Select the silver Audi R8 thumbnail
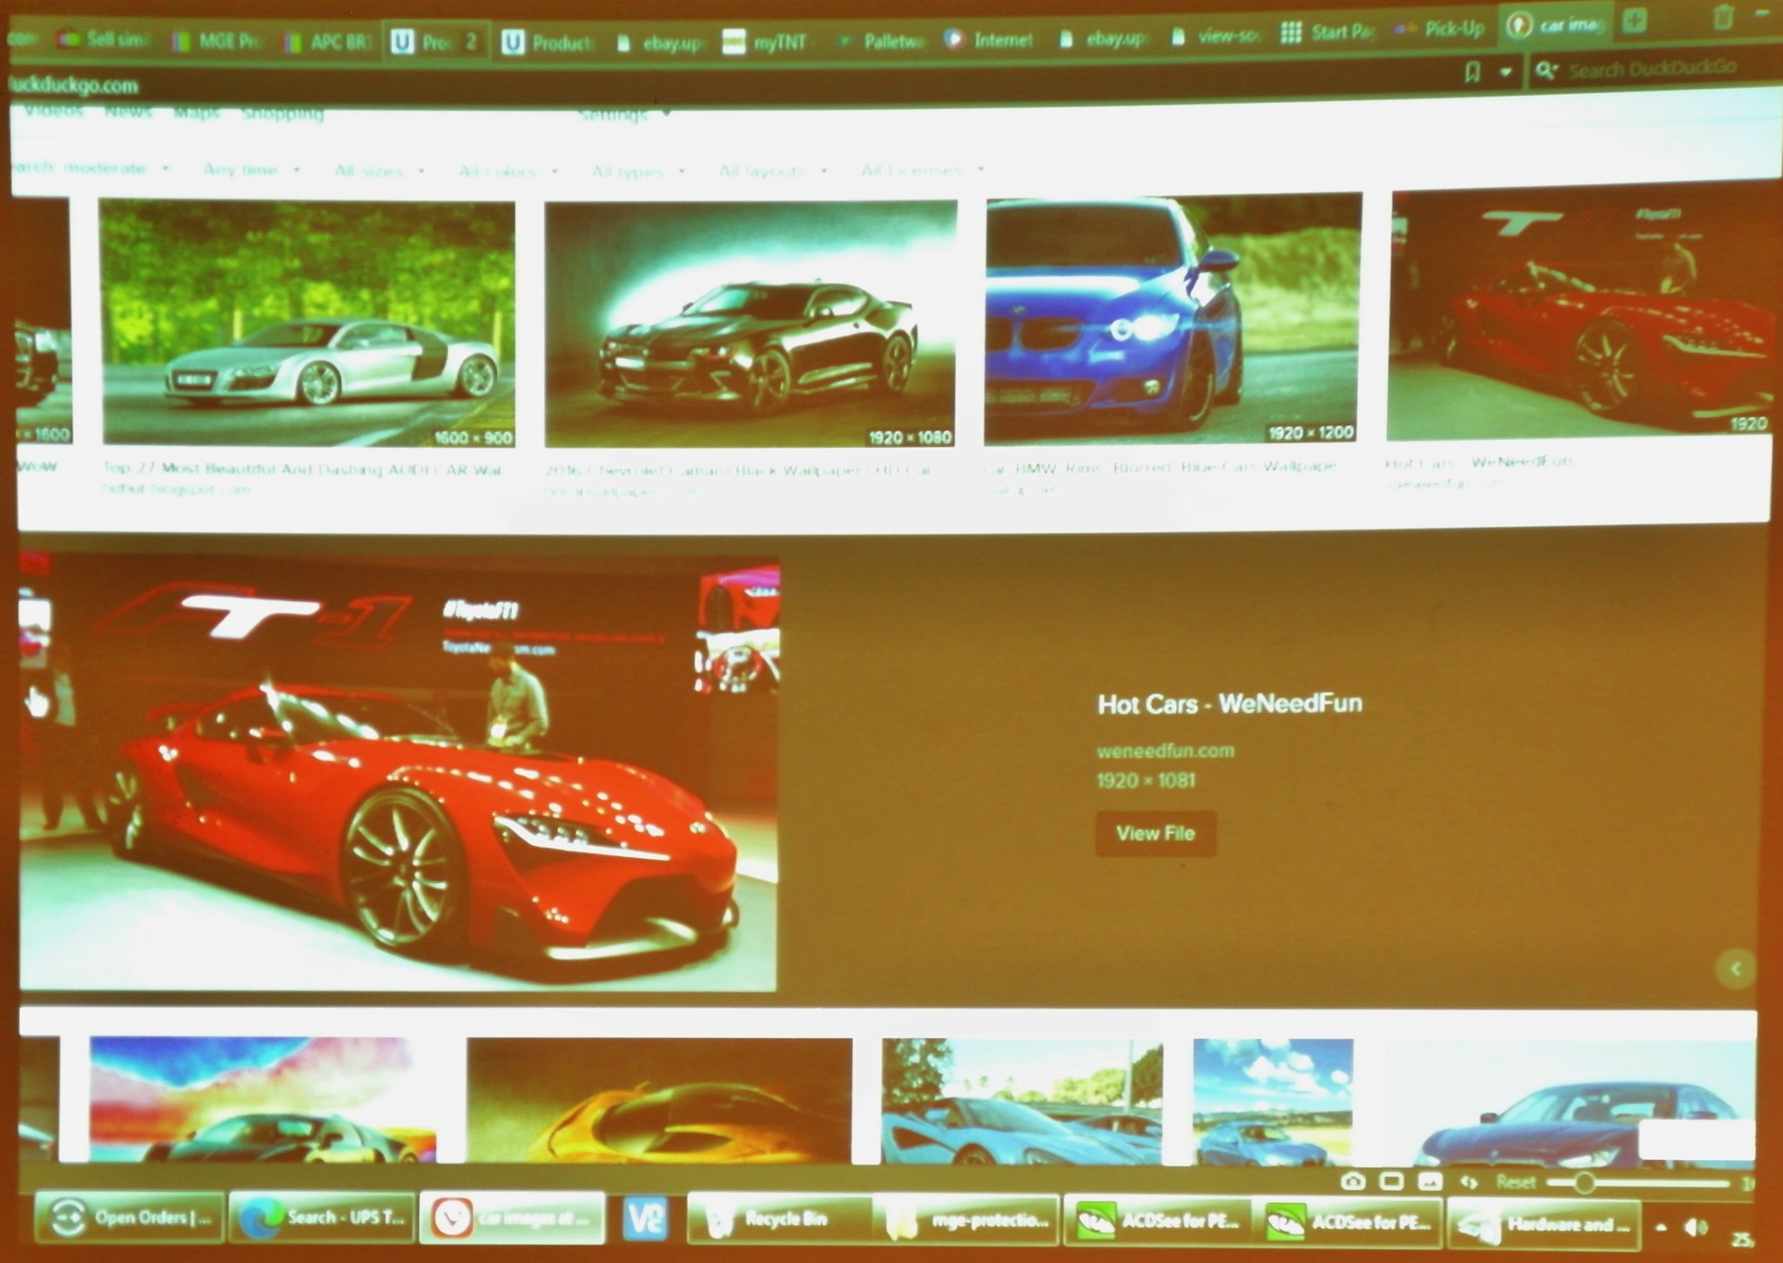 [308, 323]
